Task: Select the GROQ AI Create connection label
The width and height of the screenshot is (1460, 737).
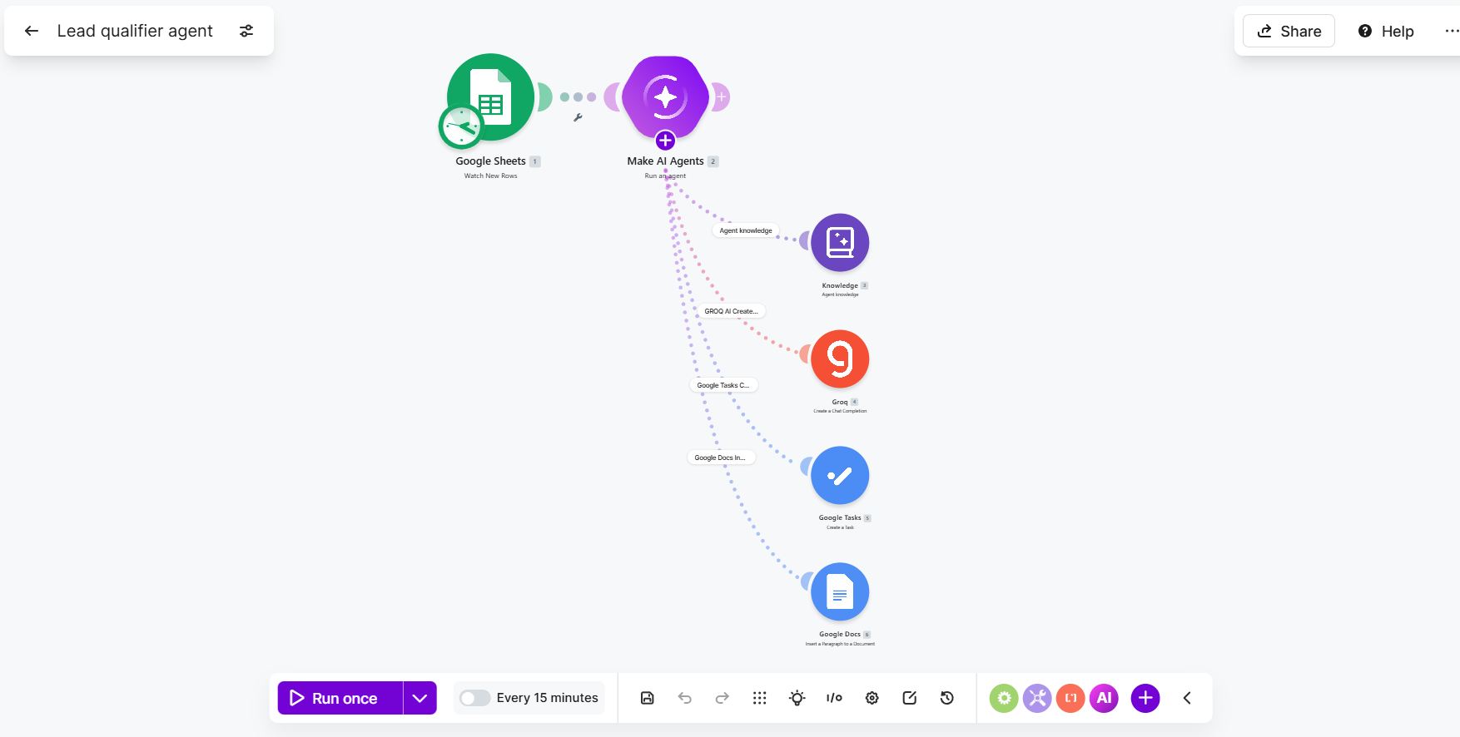Action: (x=731, y=311)
